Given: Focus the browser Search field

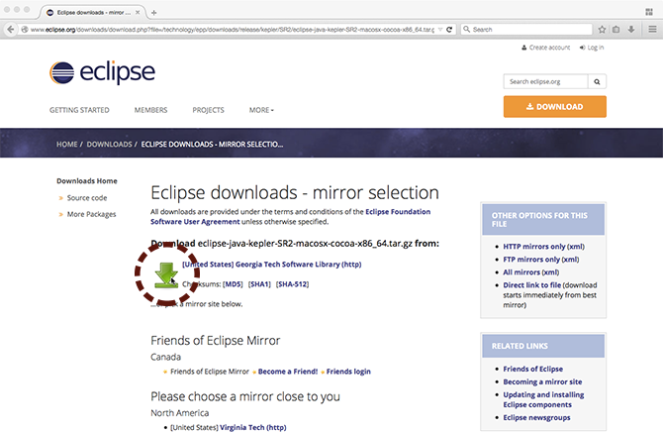Looking at the screenshot, I should [526, 29].
